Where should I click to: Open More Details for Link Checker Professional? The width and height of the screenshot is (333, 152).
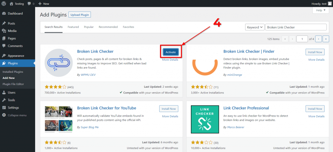(316, 116)
